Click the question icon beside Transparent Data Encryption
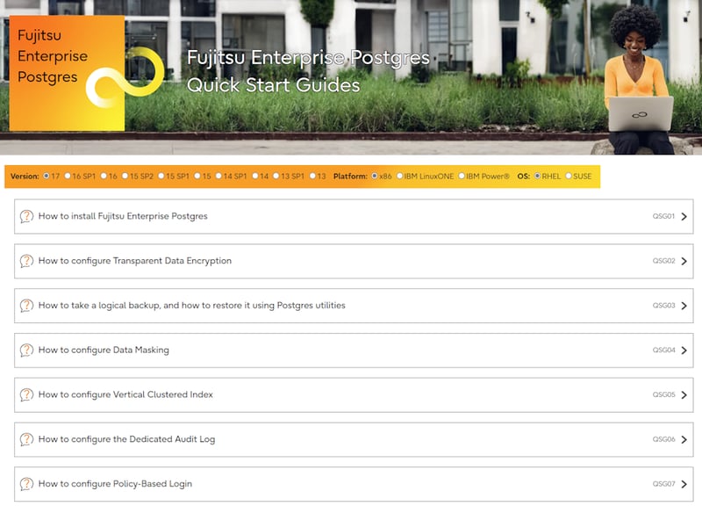This screenshot has height=513, width=702. (x=26, y=261)
